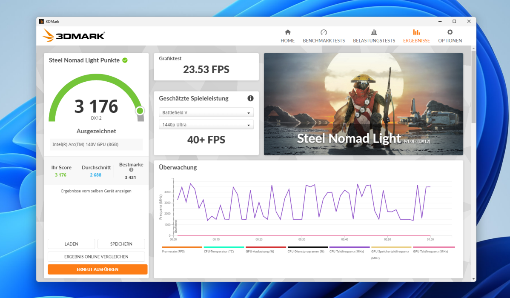510x298 pixels.
Task: Close the 3DMark window
Action: [469, 21]
